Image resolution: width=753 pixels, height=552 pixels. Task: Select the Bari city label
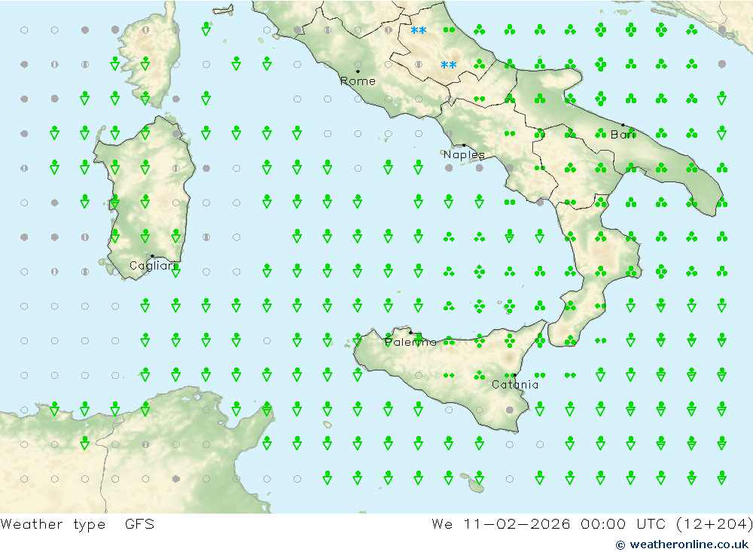pyautogui.click(x=623, y=135)
